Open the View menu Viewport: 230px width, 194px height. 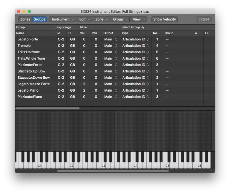(x=138, y=19)
